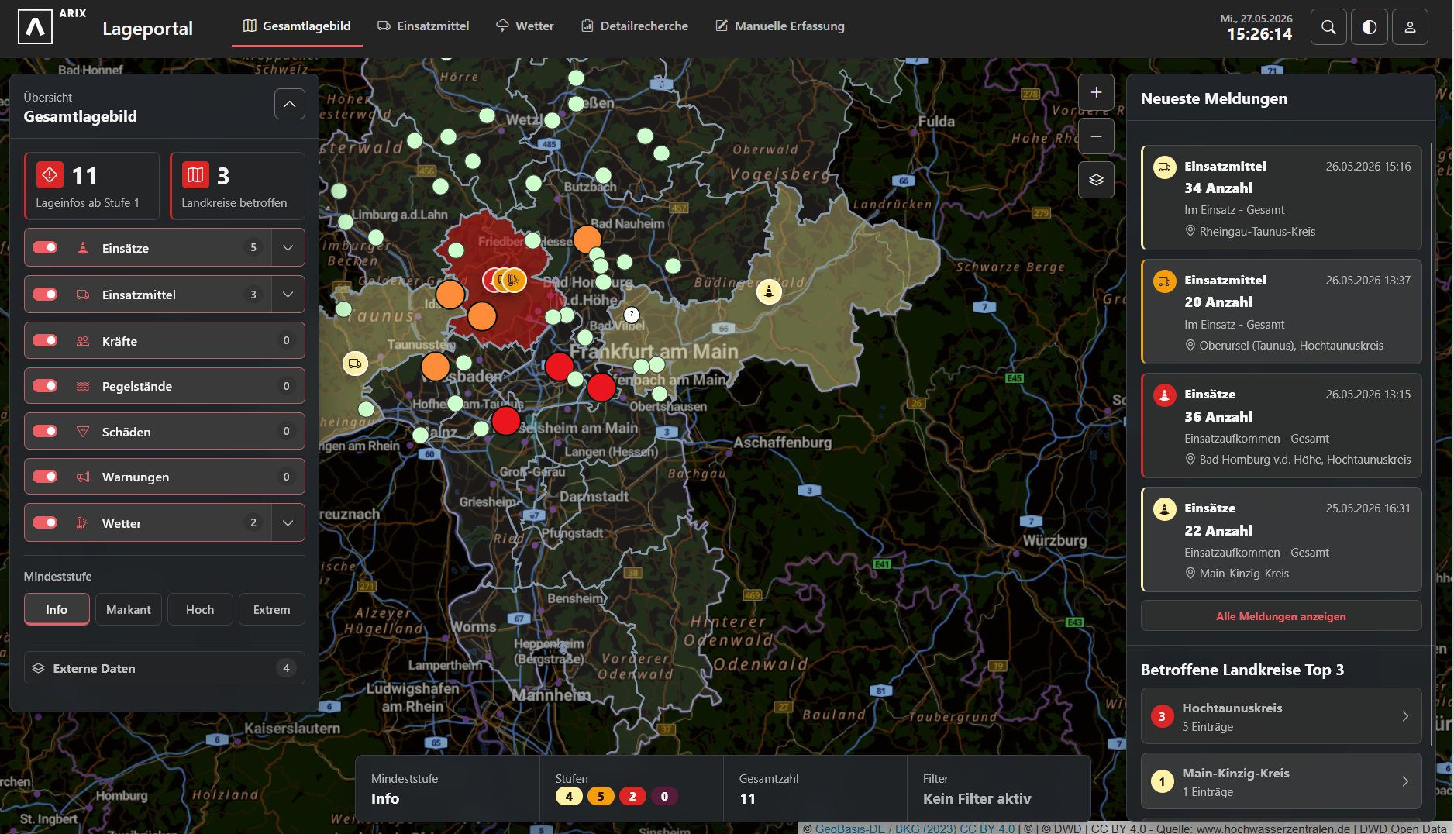This screenshot has height=834, width=1454.
Task: Click the ARIX logo icon
Action: tap(35, 27)
